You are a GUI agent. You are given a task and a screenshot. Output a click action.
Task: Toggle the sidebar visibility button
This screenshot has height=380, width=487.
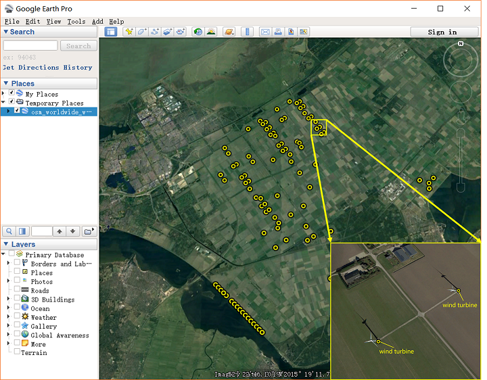pyautogui.click(x=110, y=32)
